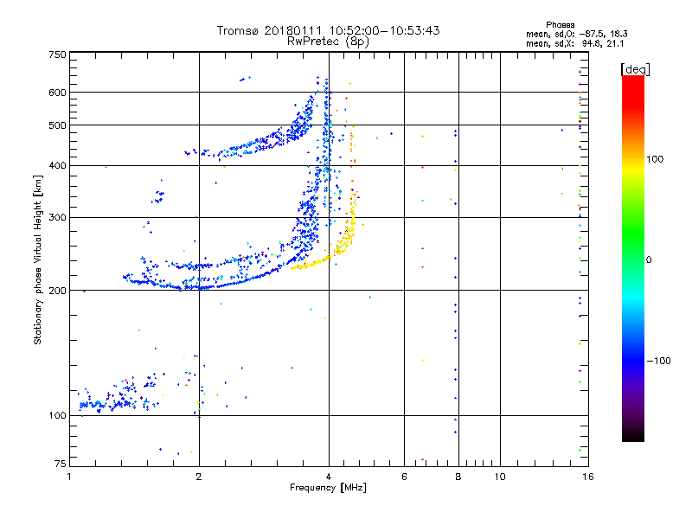Click the subtitle 'RwPretec (8p)'
The height and width of the screenshot is (519, 692).
[x=328, y=42]
